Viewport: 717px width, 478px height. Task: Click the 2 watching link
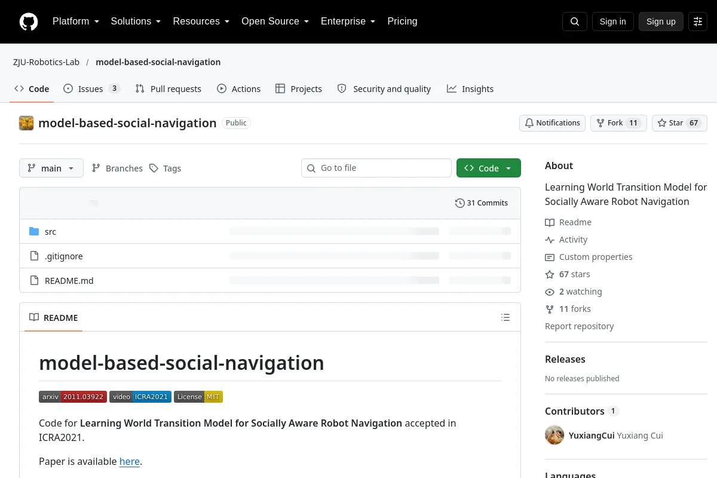pos(574,292)
